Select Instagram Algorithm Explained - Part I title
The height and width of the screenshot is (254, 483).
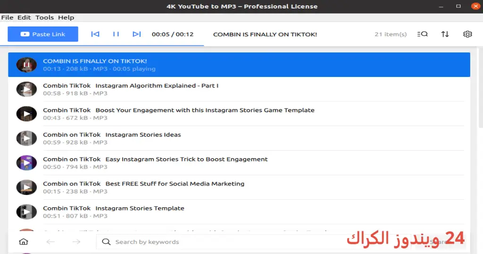131,85
